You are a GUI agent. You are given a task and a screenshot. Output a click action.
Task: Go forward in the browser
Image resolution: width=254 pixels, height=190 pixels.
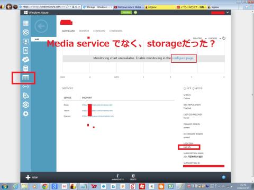click(15, 7)
